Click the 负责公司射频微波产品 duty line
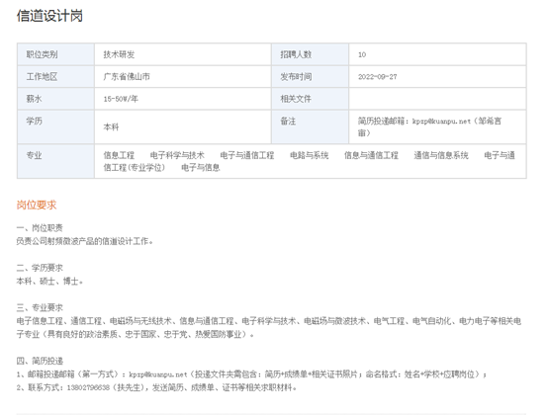This screenshot has height=415, width=548. (85, 241)
